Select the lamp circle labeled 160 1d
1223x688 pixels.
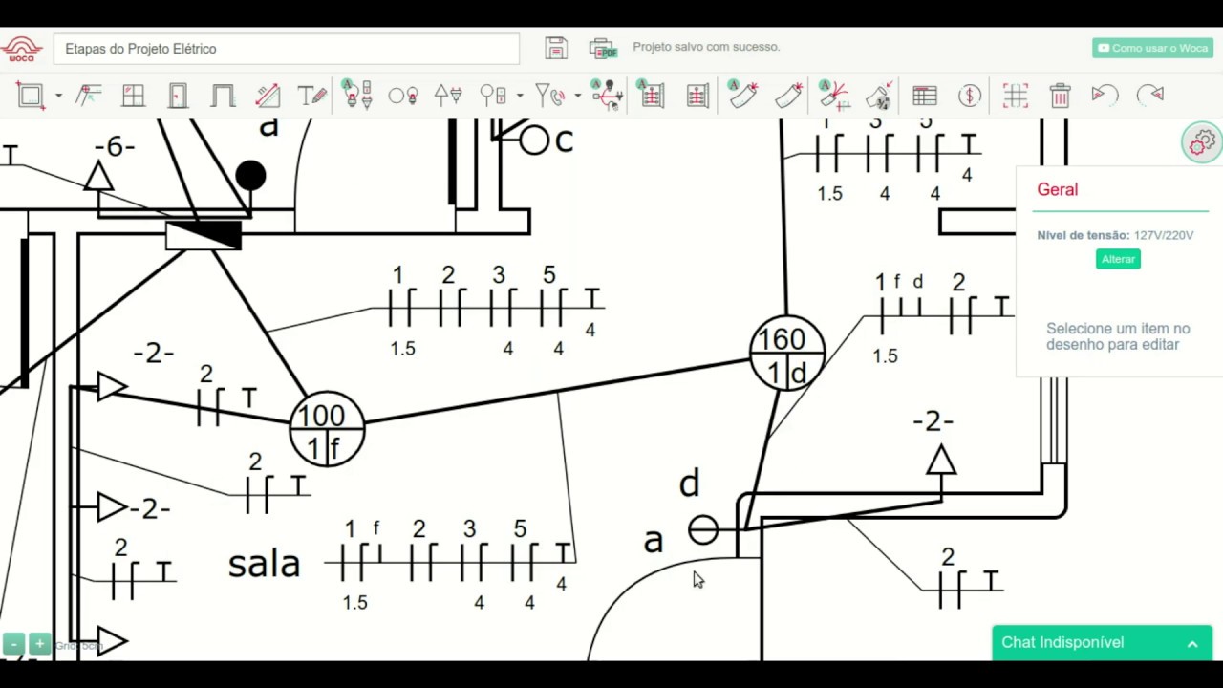click(787, 353)
